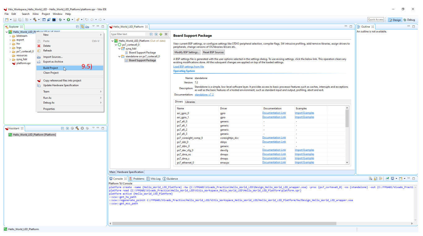This screenshot has height=236, width=423.
Task: Switch to the Design perspective
Action: (x=395, y=20)
